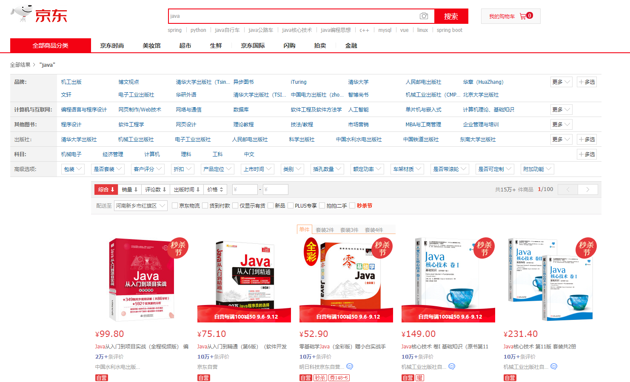The width and height of the screenshot is (630, 382).
Task: Open 零基础学Java book thumbnail
Action: [x=346, y=280]
